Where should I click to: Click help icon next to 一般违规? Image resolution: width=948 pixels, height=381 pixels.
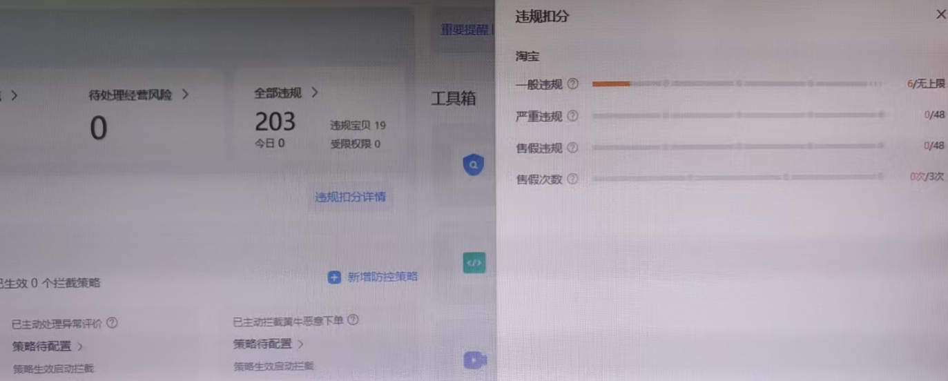(x=572, y=84)
